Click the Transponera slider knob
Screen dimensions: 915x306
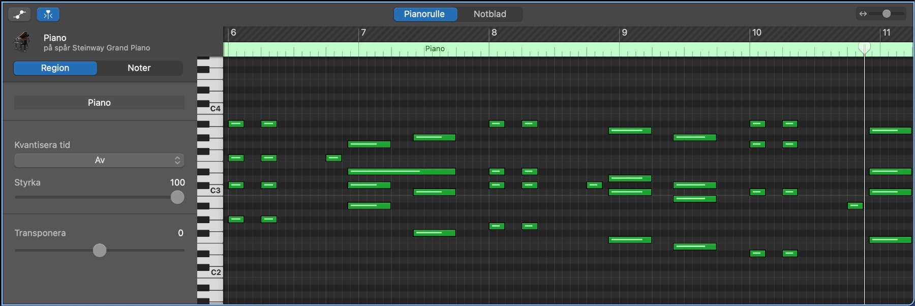[100, 250]
